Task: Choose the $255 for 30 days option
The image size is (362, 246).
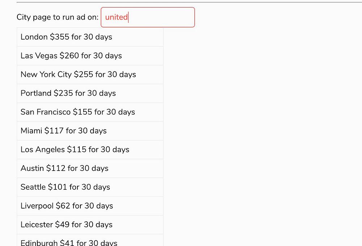Action: pyautogui.click(x=90, y=75)
